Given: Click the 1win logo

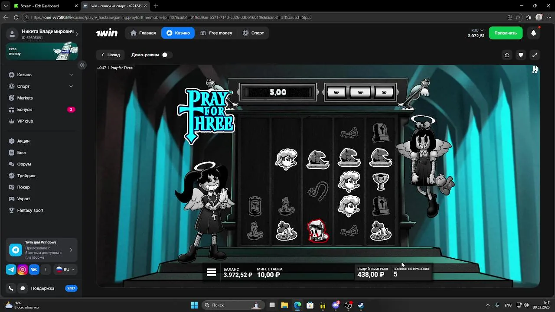Looking at the screenshot, I should point(107,33).
